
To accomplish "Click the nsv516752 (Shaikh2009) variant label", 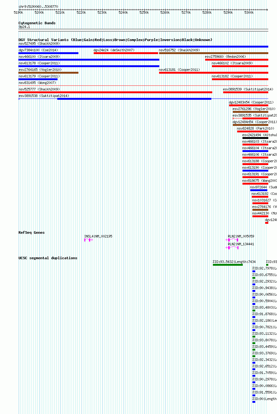I will (x=180, y=50).
